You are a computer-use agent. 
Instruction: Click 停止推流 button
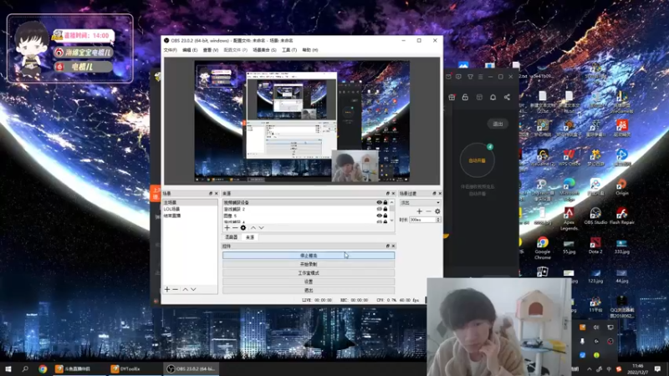(x=309, y=256)
